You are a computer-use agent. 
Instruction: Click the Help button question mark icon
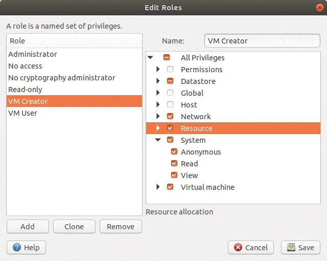[17, 248]
